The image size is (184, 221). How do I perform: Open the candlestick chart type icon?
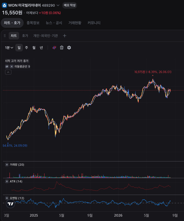54,48
